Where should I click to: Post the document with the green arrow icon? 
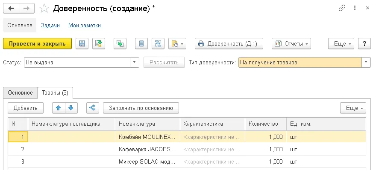99,43
